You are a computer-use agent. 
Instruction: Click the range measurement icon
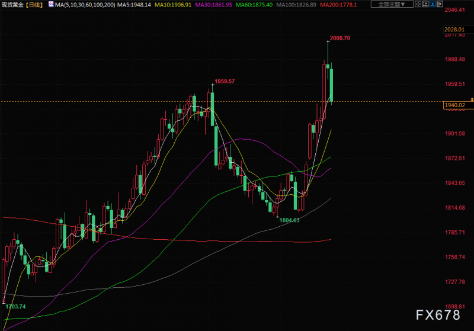coord(425,4)
